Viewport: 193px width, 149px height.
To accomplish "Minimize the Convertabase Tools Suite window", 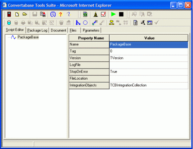I will [174, 5].
